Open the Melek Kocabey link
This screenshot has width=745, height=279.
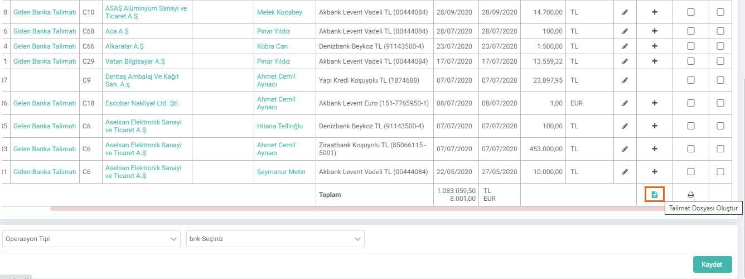click(279, 12)
